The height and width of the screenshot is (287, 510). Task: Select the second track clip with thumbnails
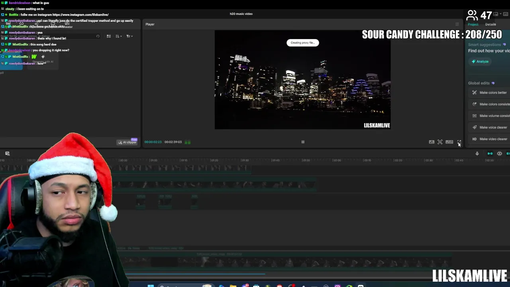pos(215,185)
